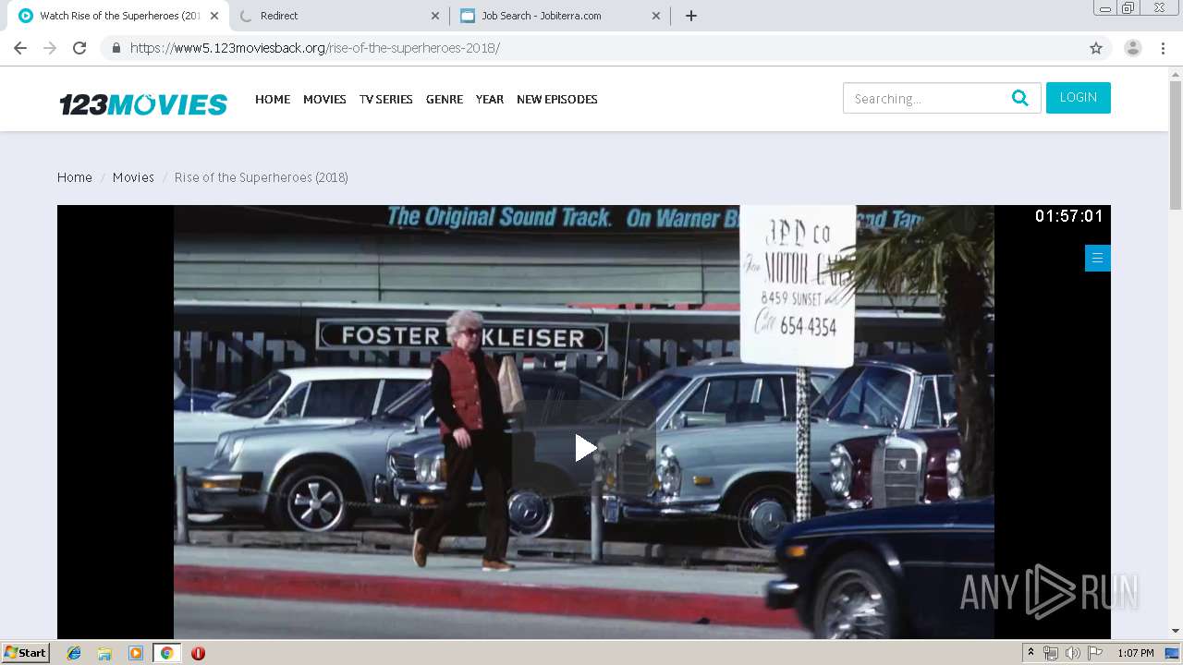Open network status tray icon
The image size is (1183, 665).
1051,653
